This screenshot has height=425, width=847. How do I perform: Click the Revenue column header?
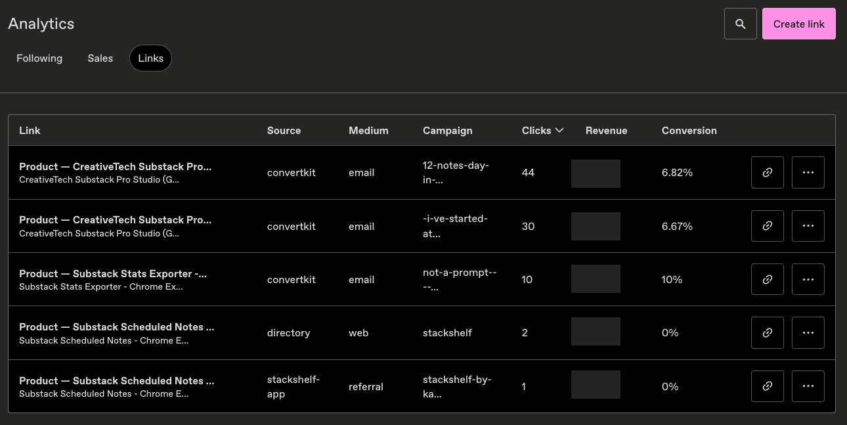(606, 130)
